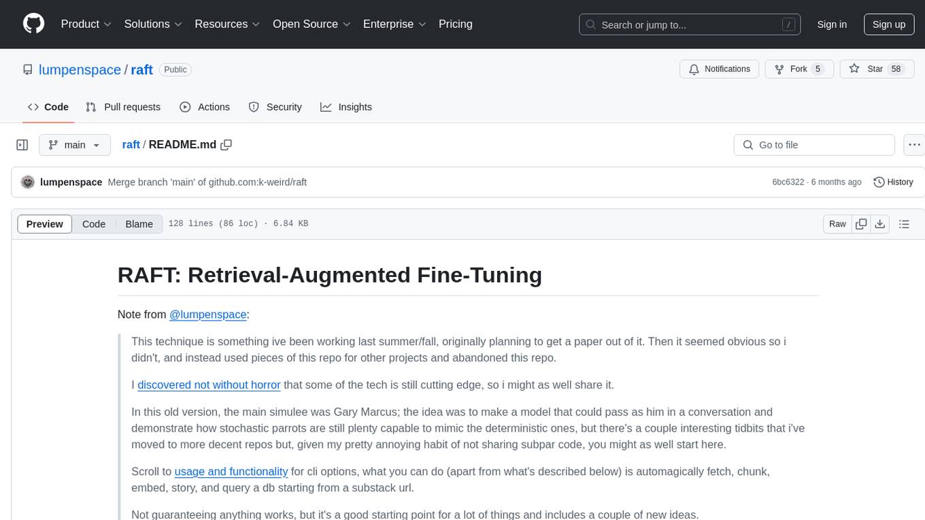Select the Code view
Image resolution: width=925 pixels, height=520 pixels.
click(x=94, y=224)
